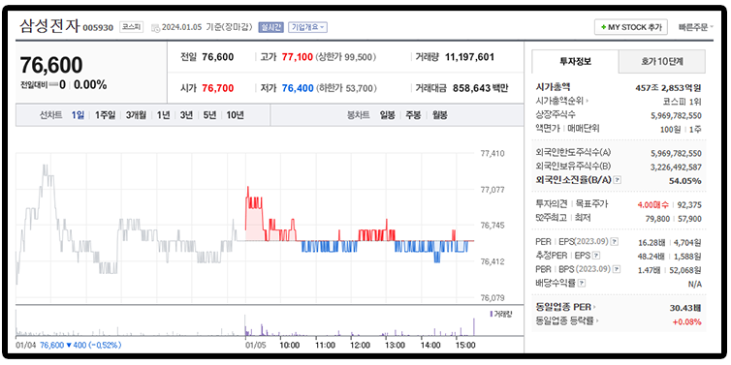Screen dimensions: 731x365
Task: Select the 1주일 line chart period
Action: tap(105, 115)
